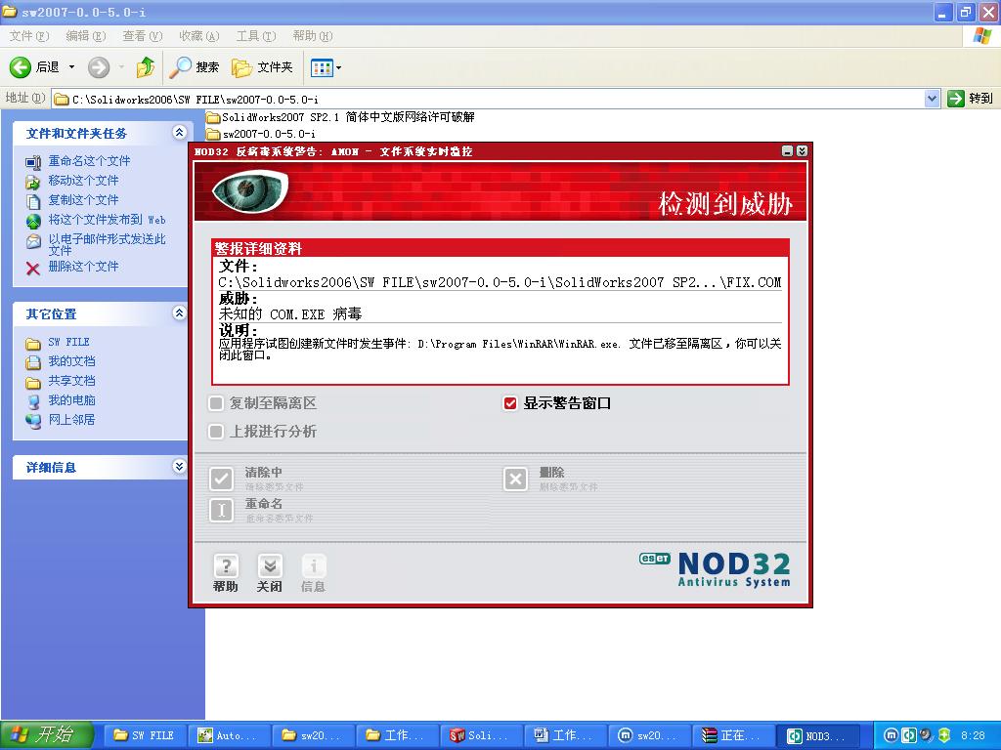Uncheck 显示警告窗口 checkbox
The image size is (1001, 750).
pyautogui.click(x=509, y=403)
